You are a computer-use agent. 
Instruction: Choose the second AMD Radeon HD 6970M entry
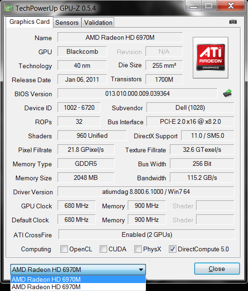pos(78,287)
